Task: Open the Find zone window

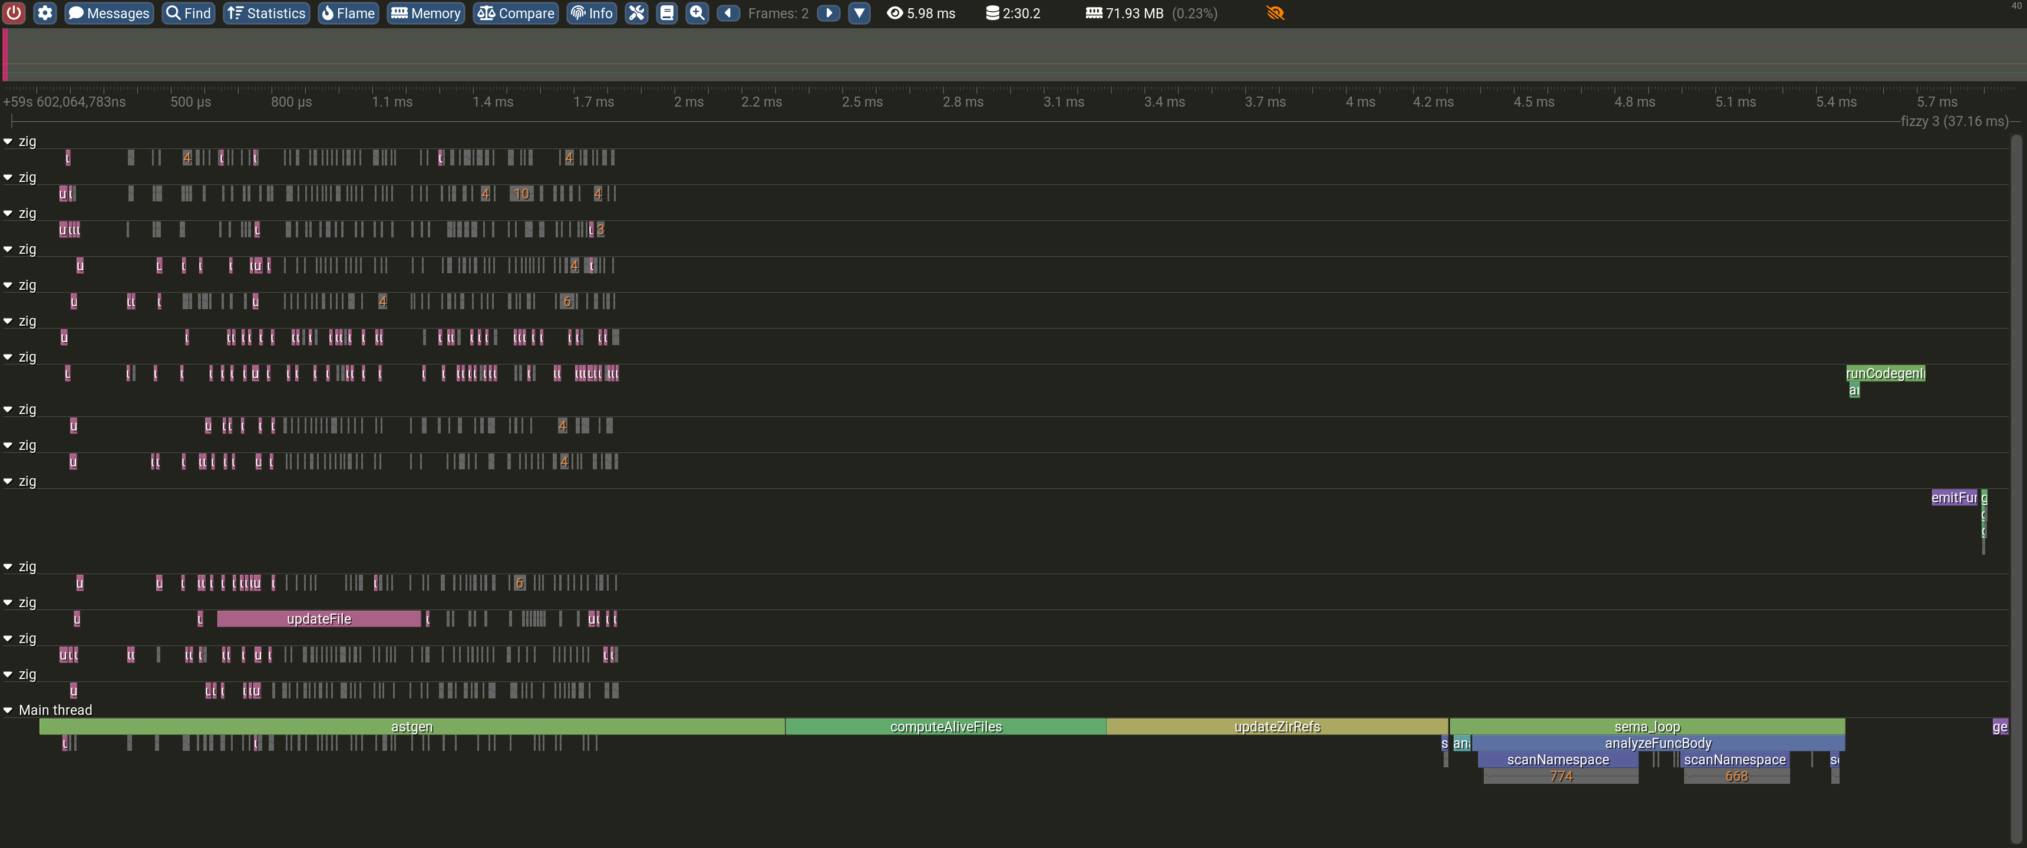Action: 189,12
